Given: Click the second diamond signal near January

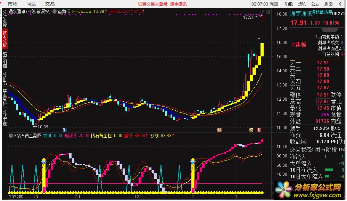Looking at the screenshot, I should 193,162.
